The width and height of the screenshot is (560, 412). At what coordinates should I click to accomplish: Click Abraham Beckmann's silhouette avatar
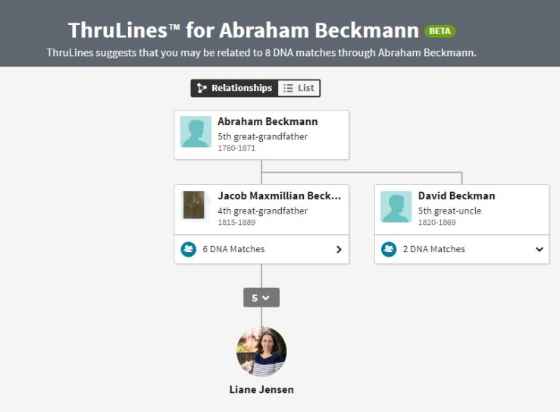[x=196, y=132]
